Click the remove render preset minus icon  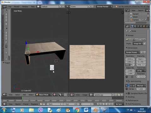click(144, 52)
